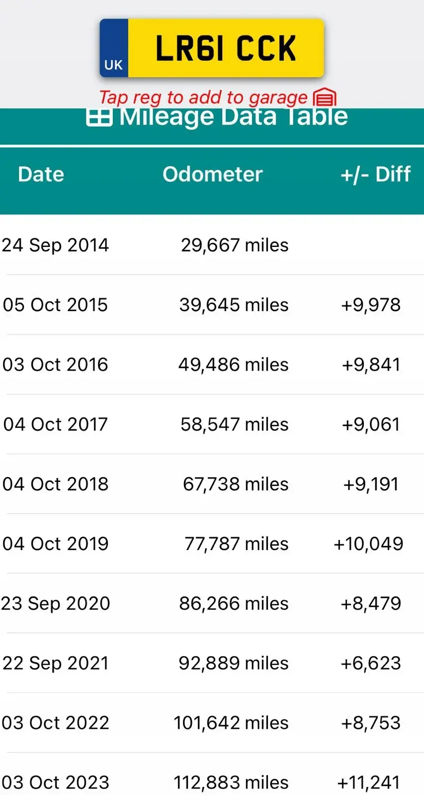Click the +9,061 difference value
The width and height of the screenshot is (424, 795).
click(371, 424)
